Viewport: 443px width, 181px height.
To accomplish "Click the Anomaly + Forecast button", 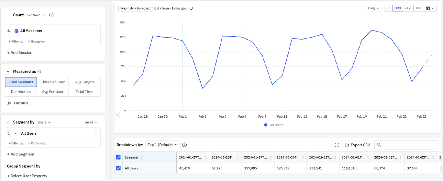I will point(135,8).
